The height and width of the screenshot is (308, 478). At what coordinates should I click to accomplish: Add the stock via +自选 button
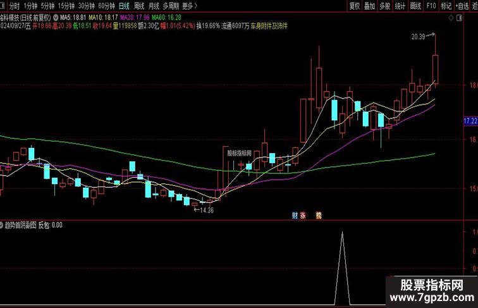coord(462,6)
